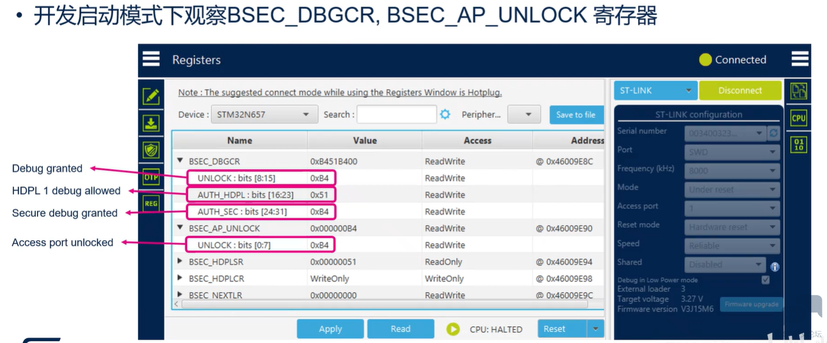Screen dimensions: 827x343
Task: Open the Port SWD dropdown
Action: pyautogui.click(x=732, y=152)
